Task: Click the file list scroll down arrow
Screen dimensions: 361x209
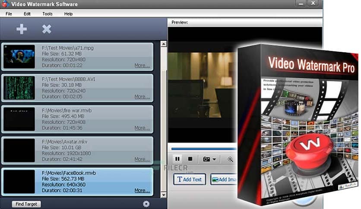Action: (x=164, y=195)
